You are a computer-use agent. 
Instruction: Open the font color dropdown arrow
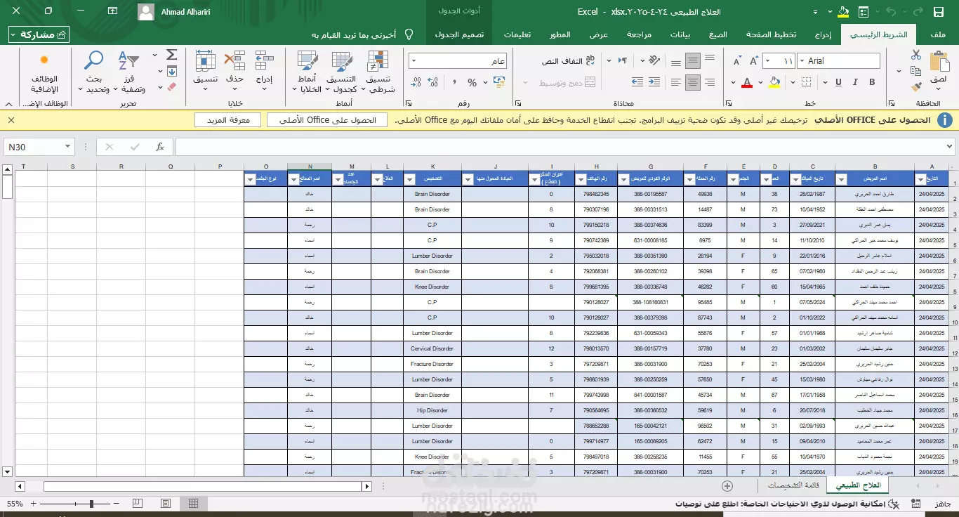pos(733,82)
